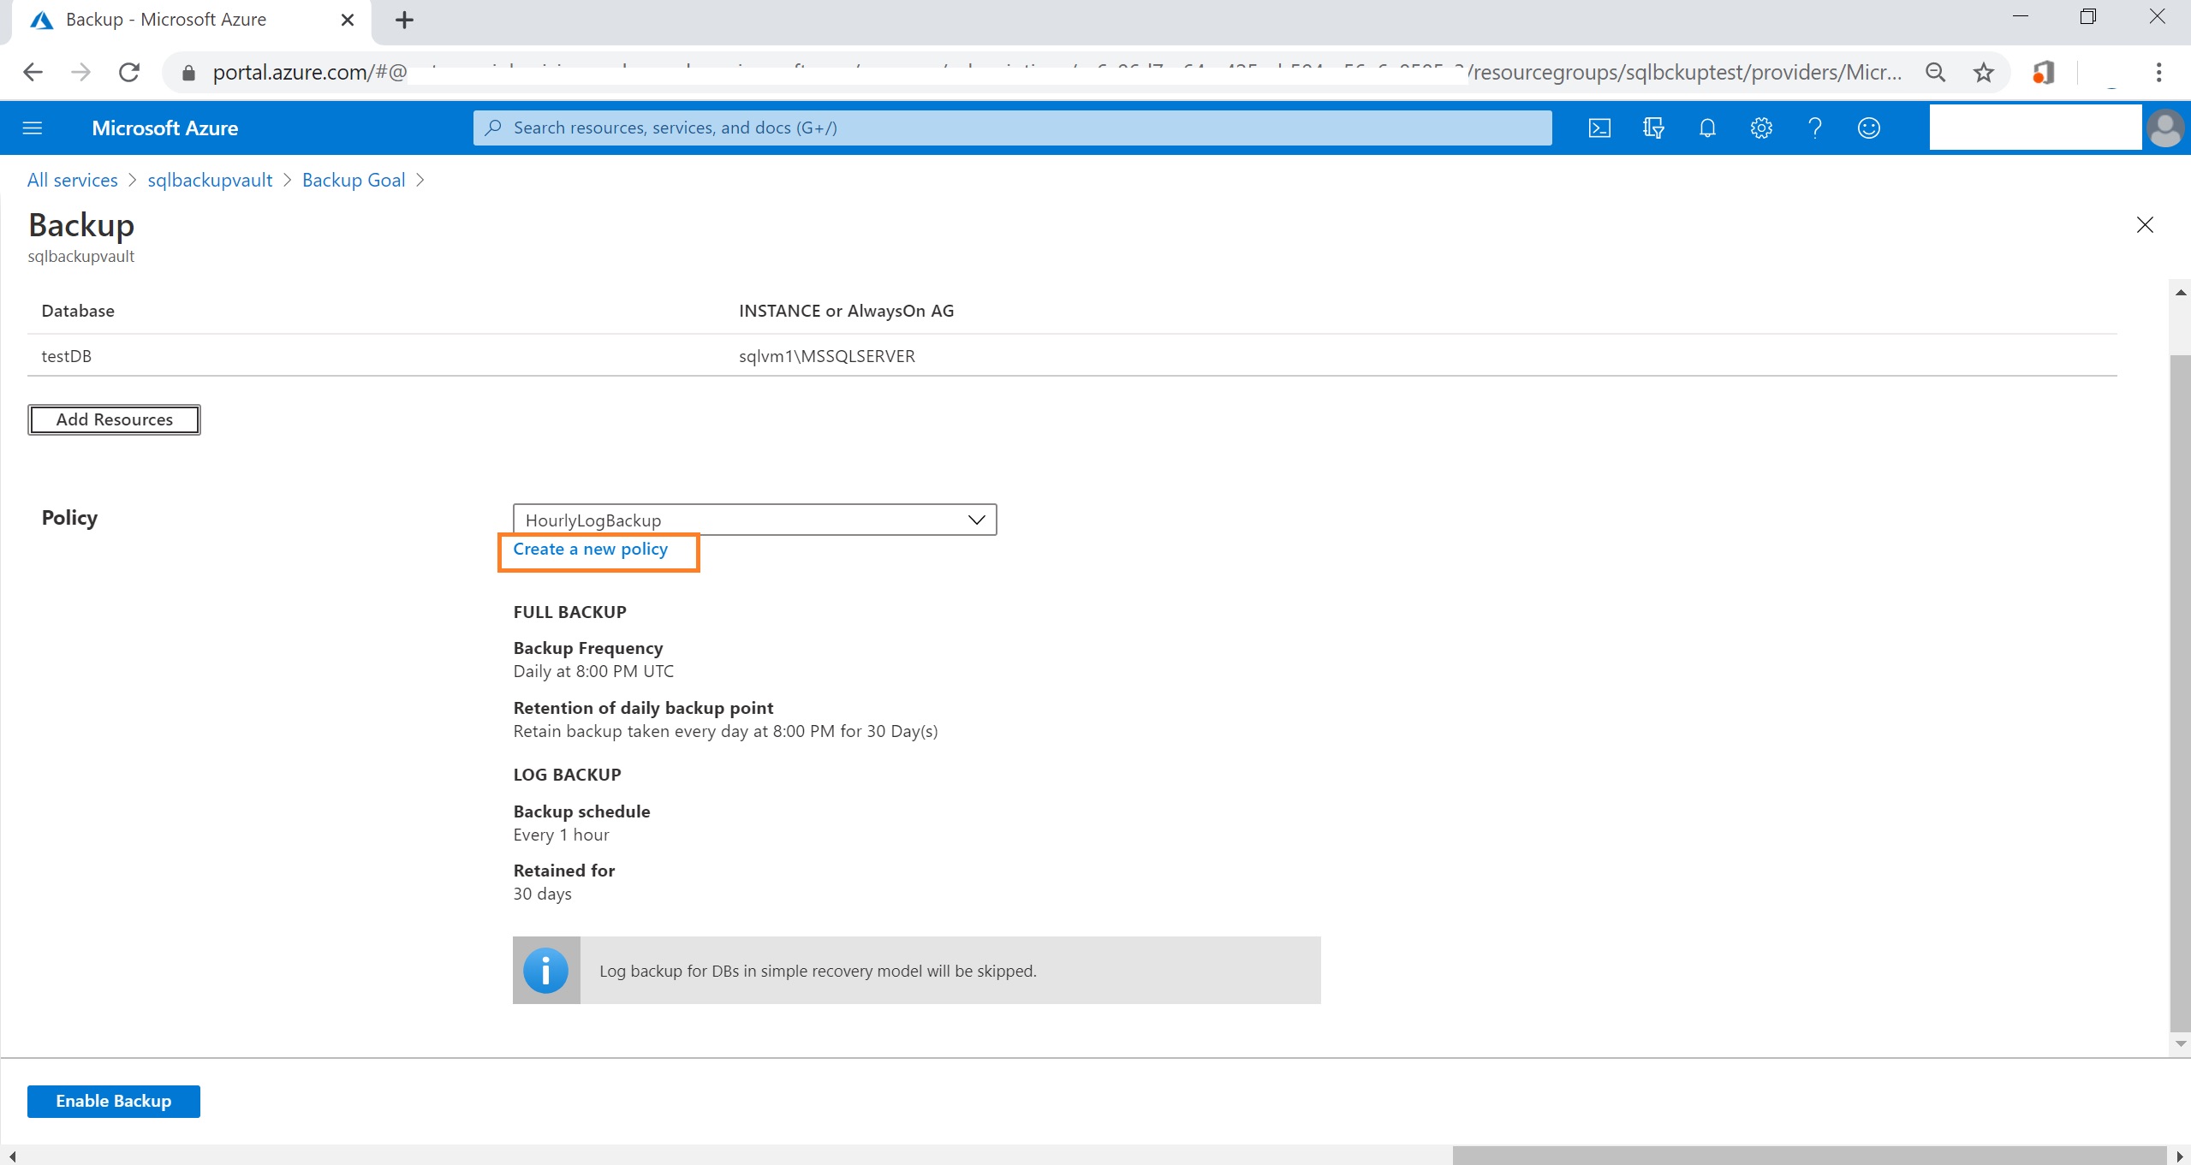
Task: Navigate to All services breadcrumb
Action: 73,180
